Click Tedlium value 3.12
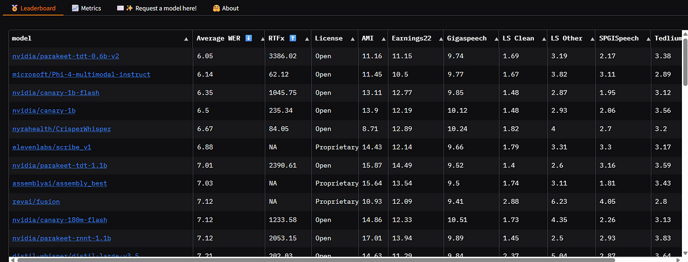This screenshot has height=262, width=688. pos(663,93)
